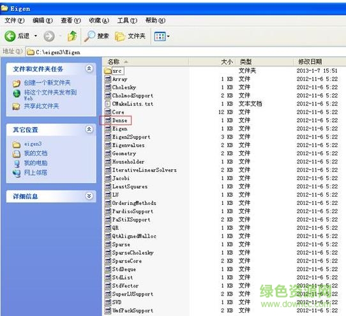Click the address bar showing C:\eigen3\Eigen
346x316 pixels.
[185, 52]
